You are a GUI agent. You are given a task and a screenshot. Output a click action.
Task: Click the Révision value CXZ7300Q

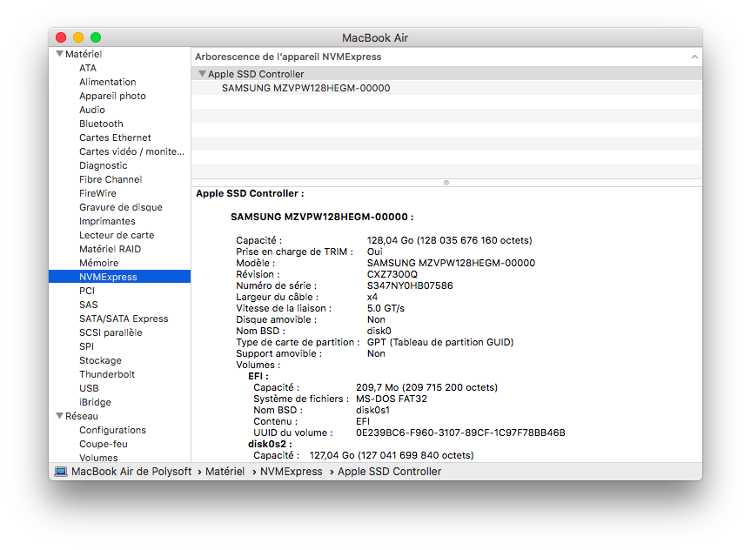click(392, 274)
